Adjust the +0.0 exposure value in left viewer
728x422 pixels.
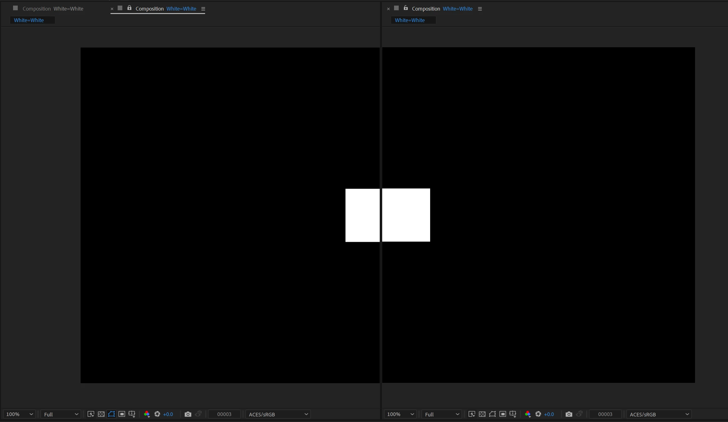click(x=168, y=414)
